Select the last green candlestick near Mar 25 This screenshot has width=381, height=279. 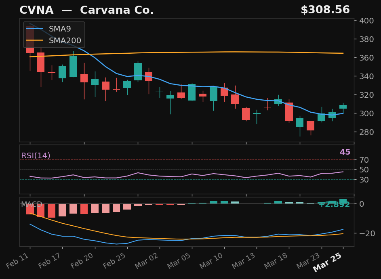coord(342,107)
